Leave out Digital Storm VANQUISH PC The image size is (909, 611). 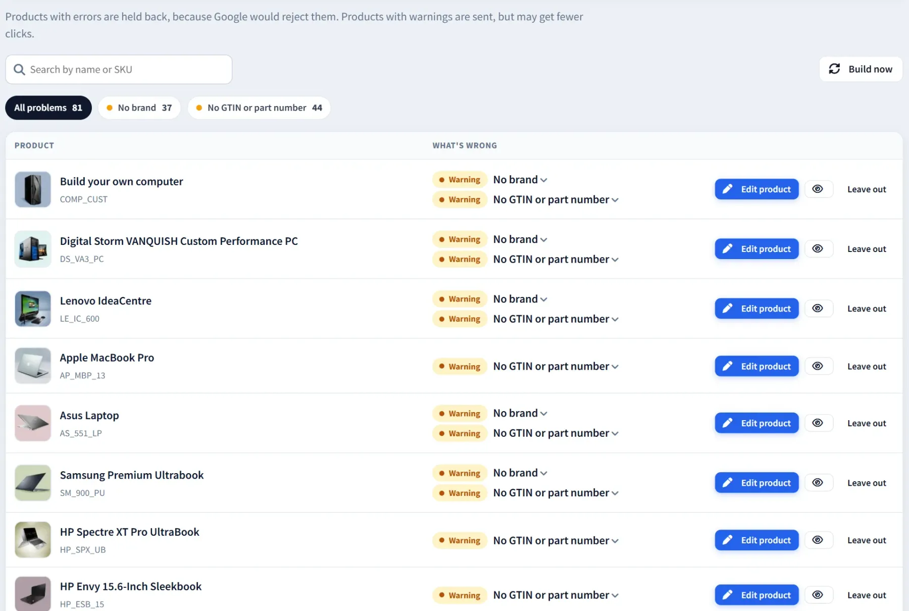(867, 249)
